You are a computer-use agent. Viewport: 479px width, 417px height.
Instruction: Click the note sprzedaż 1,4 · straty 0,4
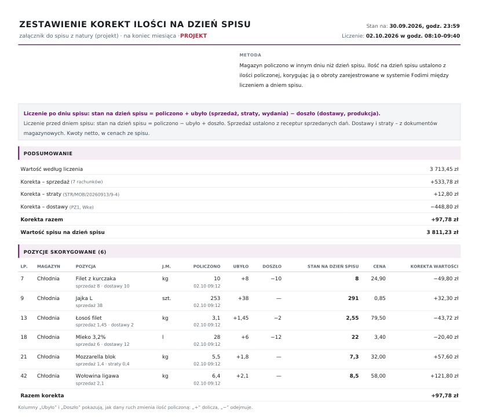103,364
